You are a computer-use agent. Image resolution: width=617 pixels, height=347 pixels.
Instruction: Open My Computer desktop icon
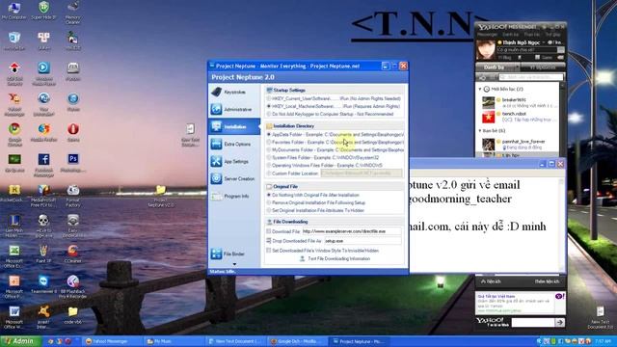[14, 11]
